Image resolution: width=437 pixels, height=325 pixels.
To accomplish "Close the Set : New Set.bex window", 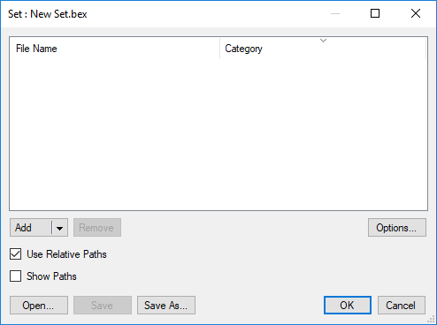I will click(x=416, y=13).
